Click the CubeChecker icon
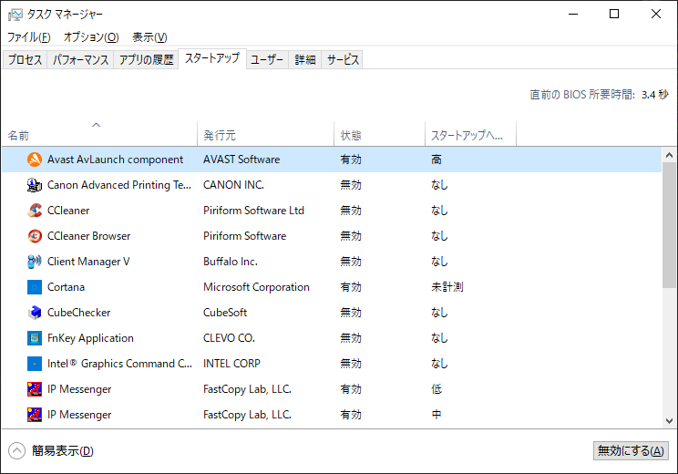The width and height of the screenshot is (678, 474). [35, 313]
